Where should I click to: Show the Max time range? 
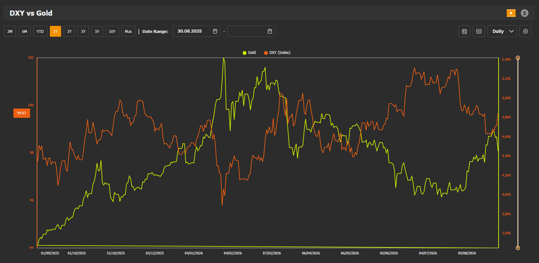pyautogui.click(x=128, y=31)
